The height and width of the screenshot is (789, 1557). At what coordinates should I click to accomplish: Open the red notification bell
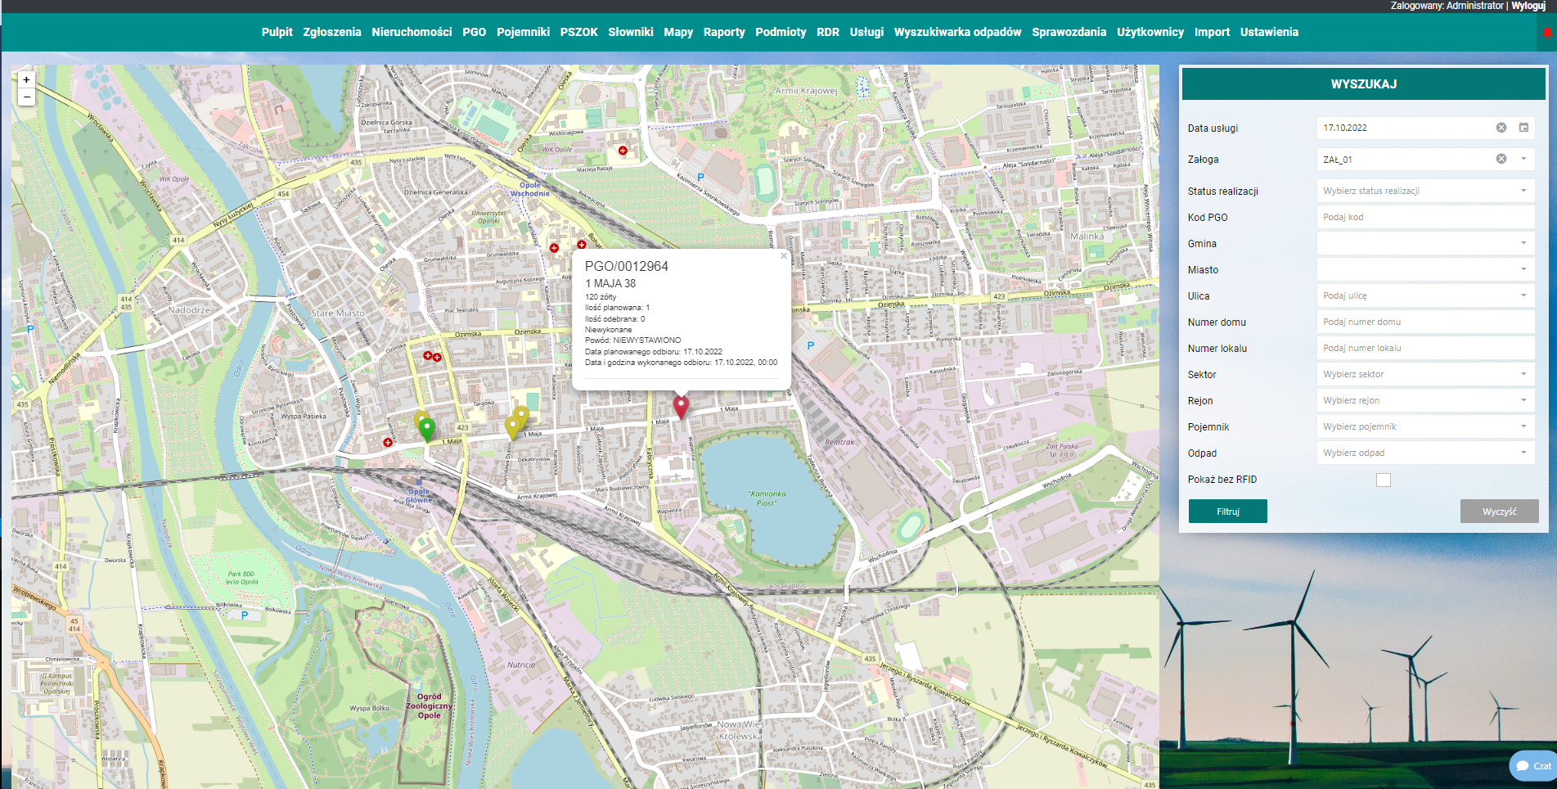(x=1546, y=33)
